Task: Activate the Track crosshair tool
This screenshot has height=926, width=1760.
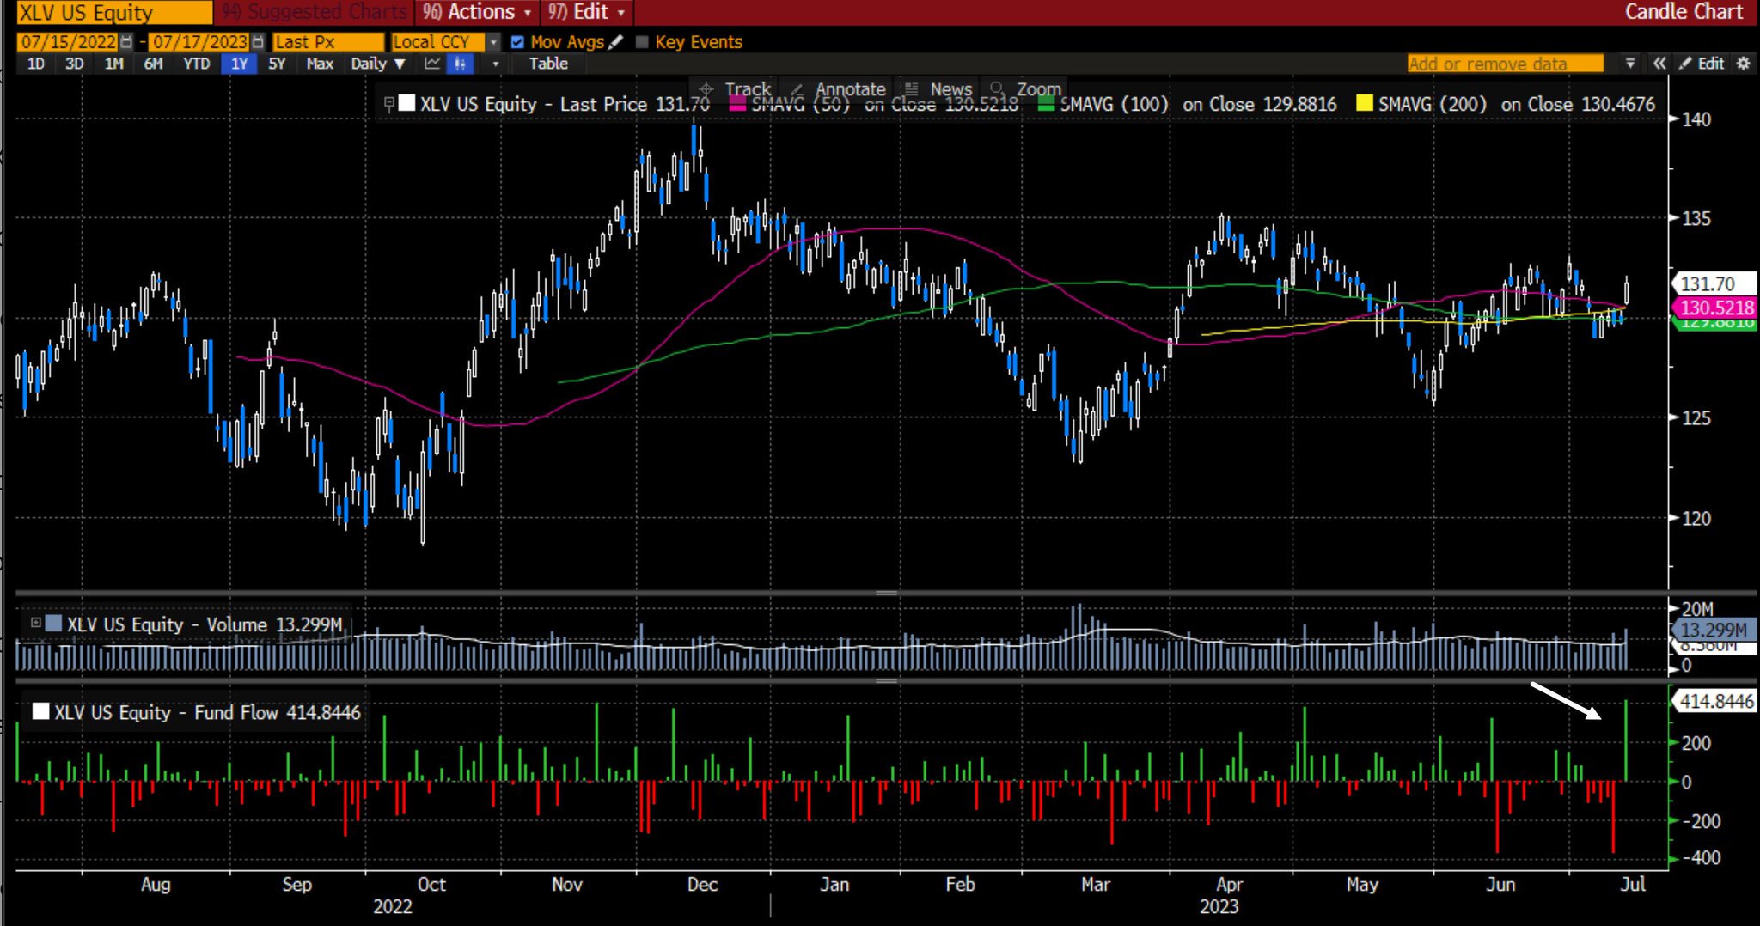Action: click(x=735, y=89)
